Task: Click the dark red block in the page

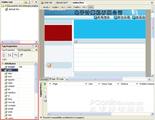Action: point(58,33)
